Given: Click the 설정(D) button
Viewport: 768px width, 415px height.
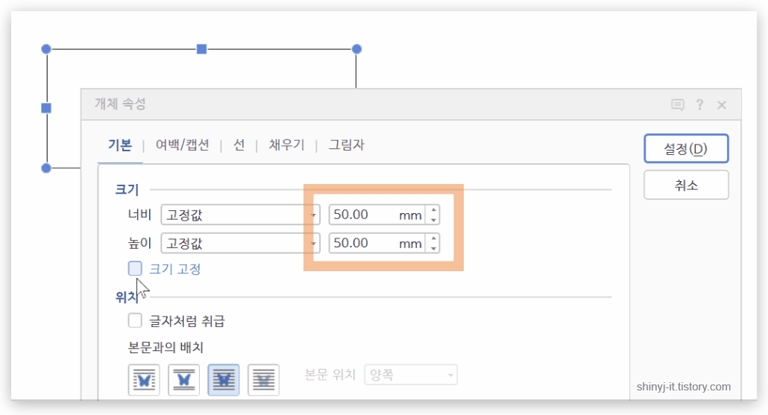Looking at the screenshot, I should coord(686,148).
